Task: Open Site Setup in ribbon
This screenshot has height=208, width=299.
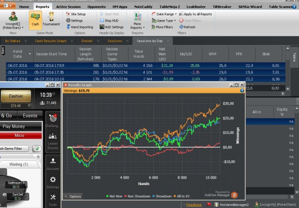Action: coord(76,14)
